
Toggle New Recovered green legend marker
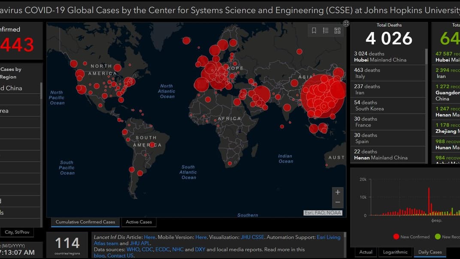click(x=438, y=237)
